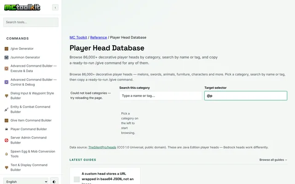
Task: Open Player Command Builder
Action: [x=29, y=129]
